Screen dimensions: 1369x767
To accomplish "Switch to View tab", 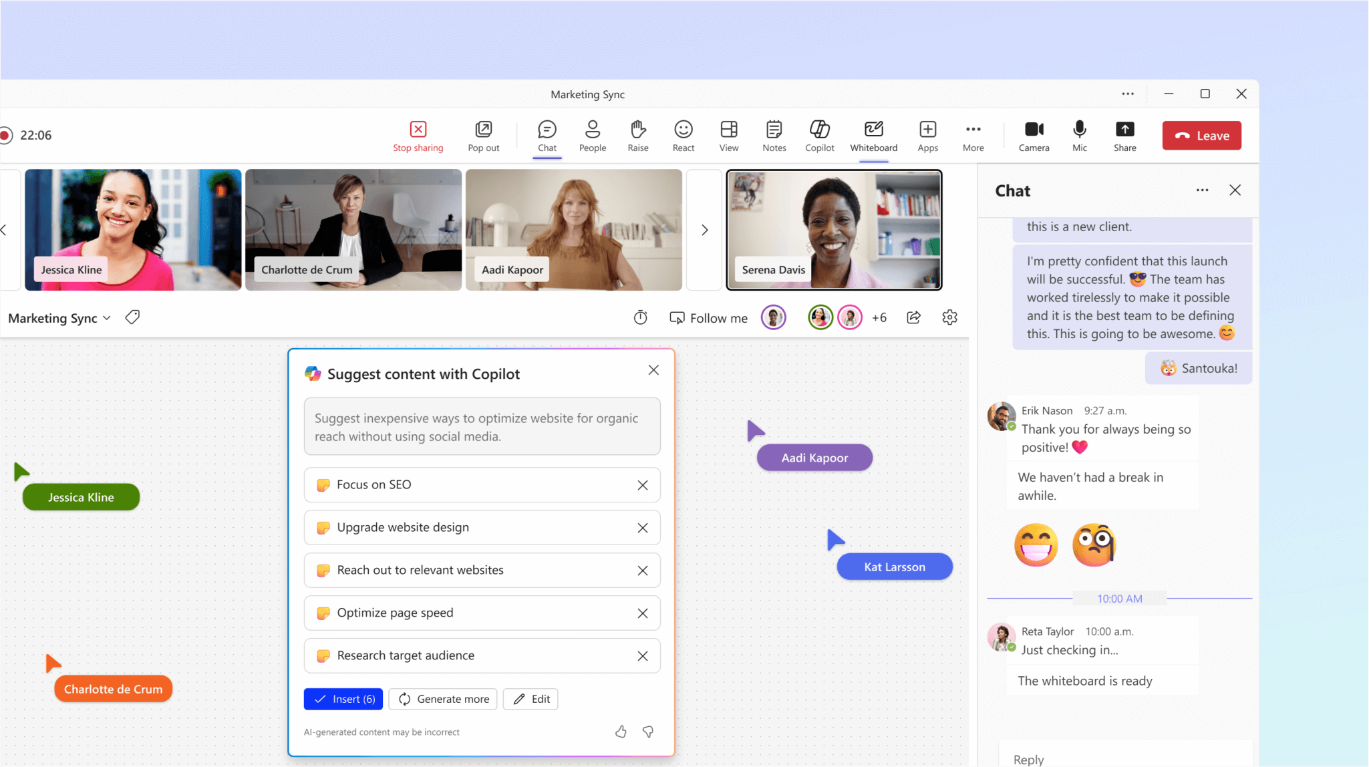I will 729,136.
